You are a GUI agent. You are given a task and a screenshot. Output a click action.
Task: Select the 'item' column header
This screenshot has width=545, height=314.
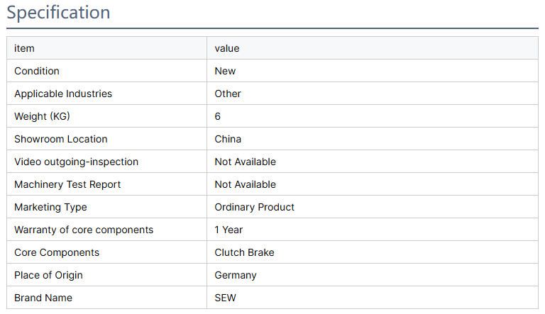[24, 48]
